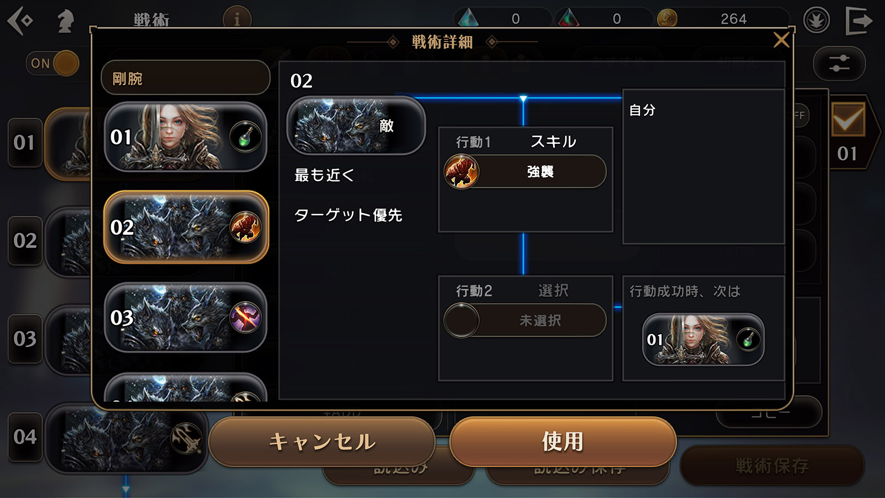Click the キャンセル button
Image resolution: width=885 pixels, height=498 pixels.
coord(322,442)
